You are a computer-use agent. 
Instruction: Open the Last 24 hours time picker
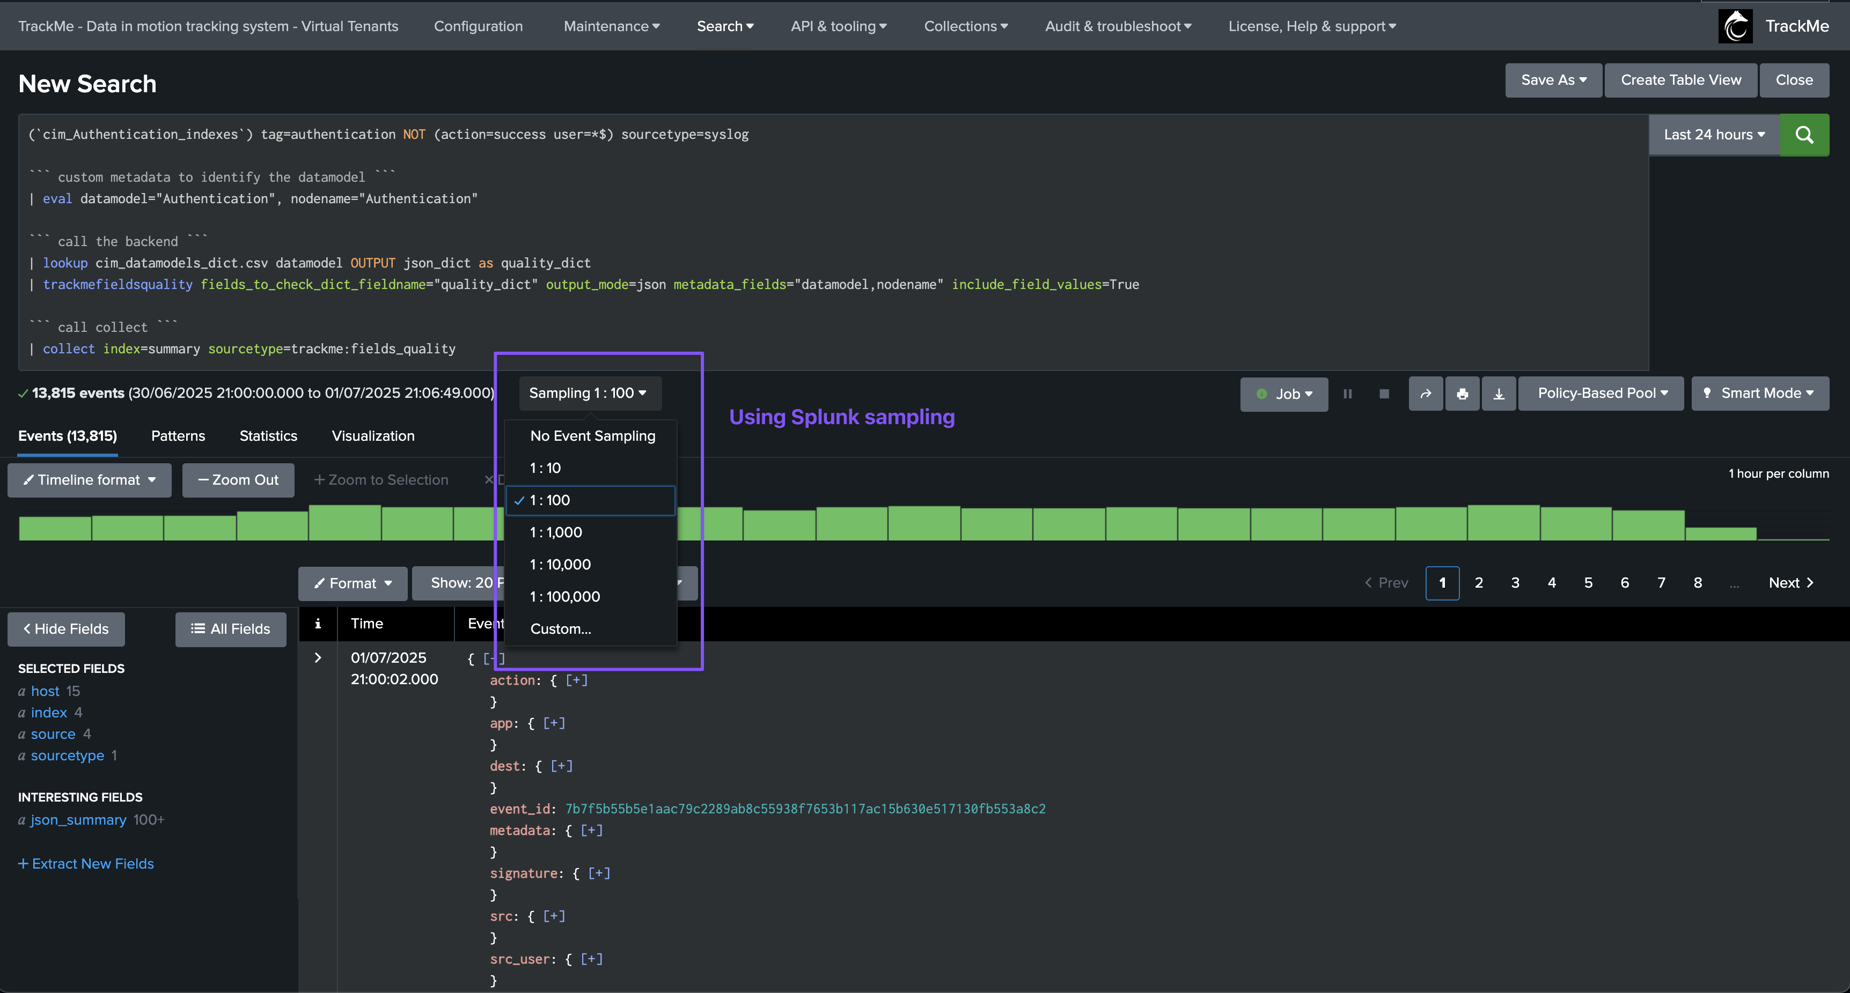[1714, 135]
